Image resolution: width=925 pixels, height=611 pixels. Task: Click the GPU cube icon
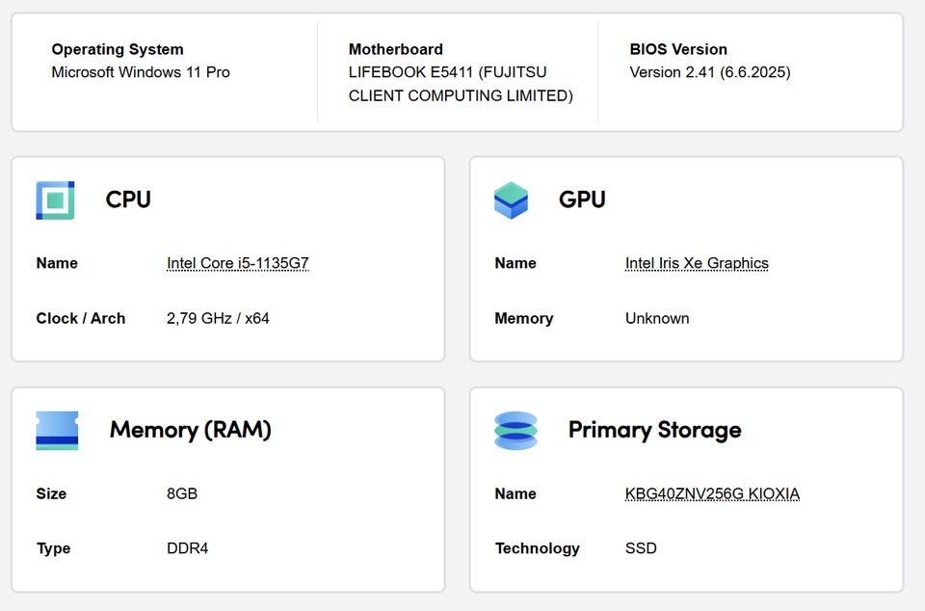(511, 200)
